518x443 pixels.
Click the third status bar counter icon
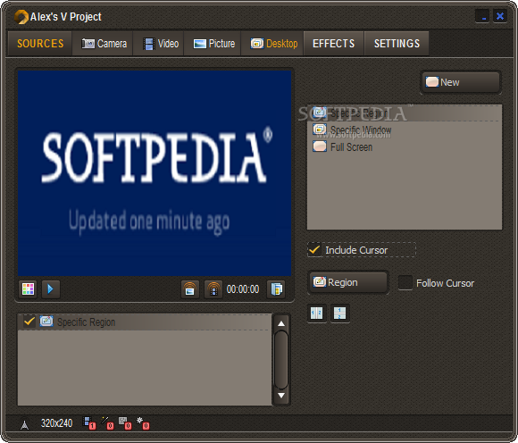click(125, 423)
